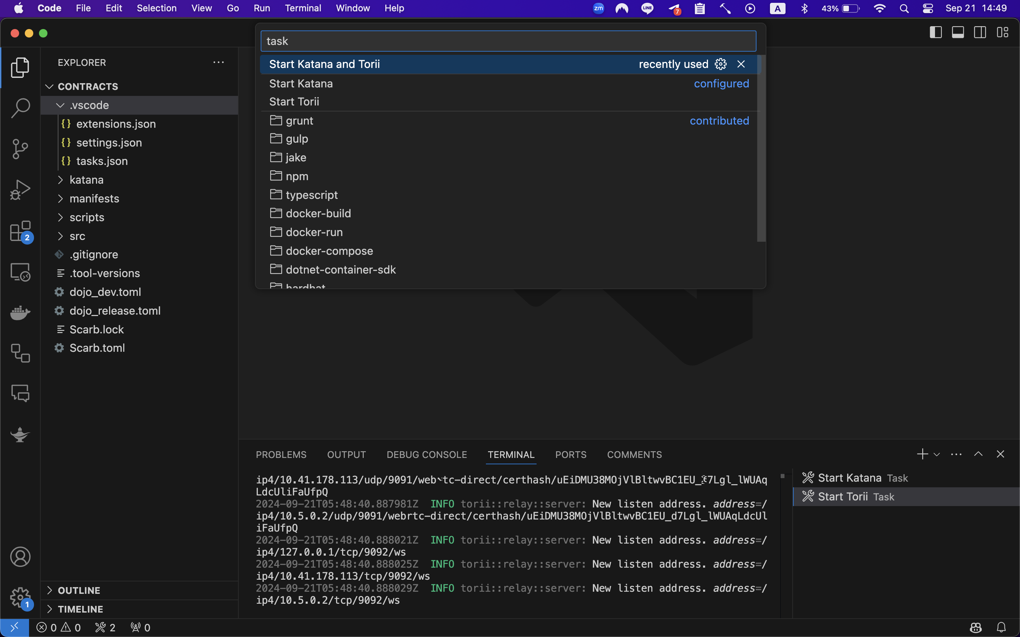The image size is (1020, 637).
Task: Maximize the panel size with the chevron
Action: point(978,454)
